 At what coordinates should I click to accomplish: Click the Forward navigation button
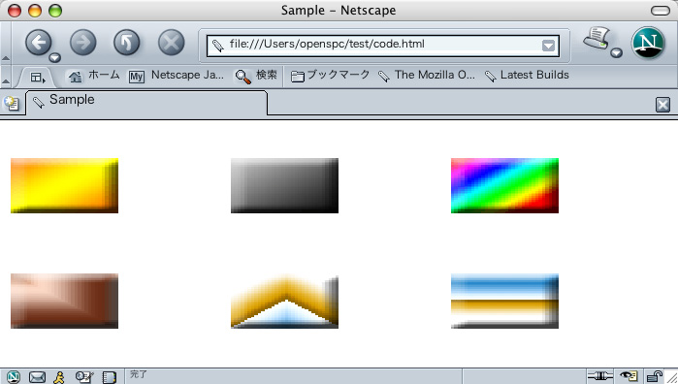[83, 43]
